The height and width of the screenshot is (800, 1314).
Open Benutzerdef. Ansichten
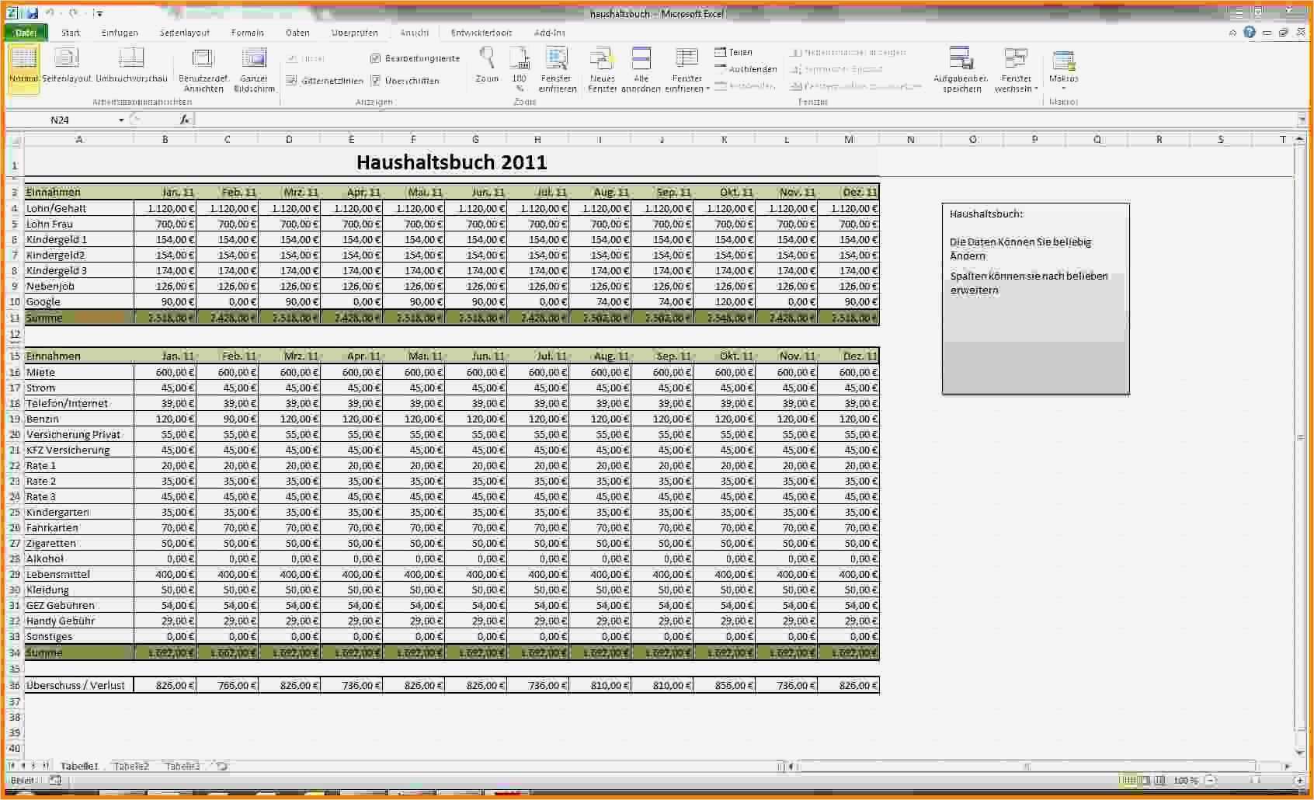[x=203, y=70]
